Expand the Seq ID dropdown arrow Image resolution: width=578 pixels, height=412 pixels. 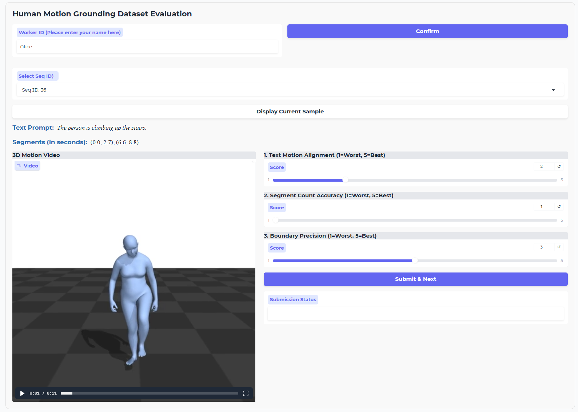(553, 90)
